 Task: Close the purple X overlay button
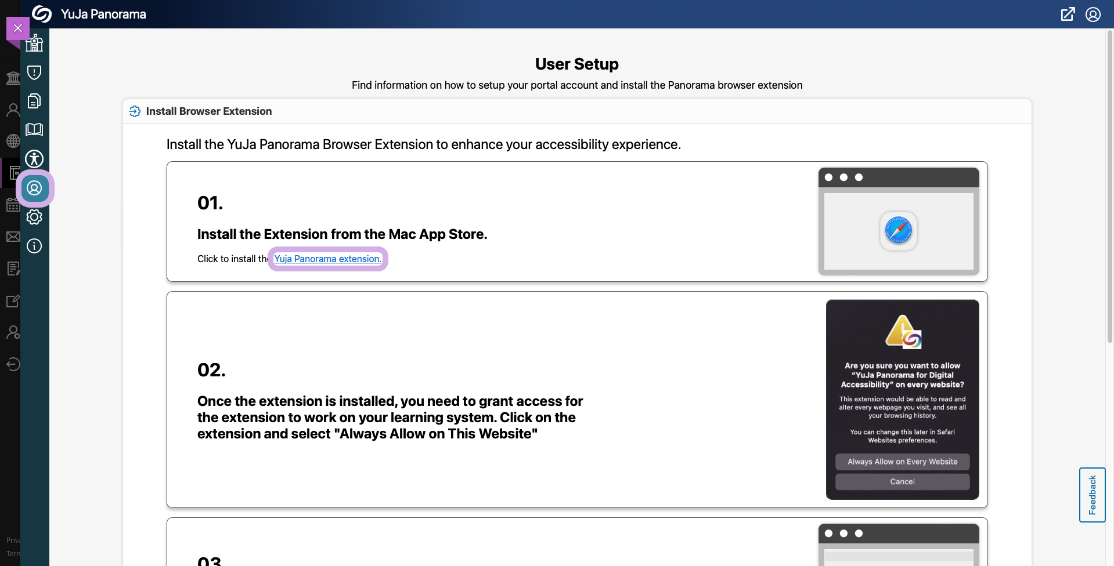(x=17, y=28)
